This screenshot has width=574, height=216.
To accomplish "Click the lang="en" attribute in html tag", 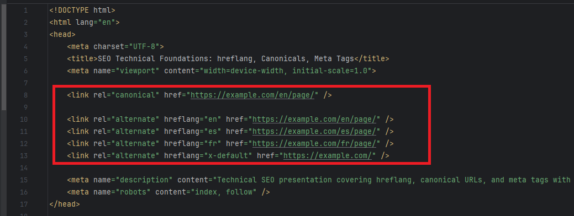I will [x=96, y=23].
